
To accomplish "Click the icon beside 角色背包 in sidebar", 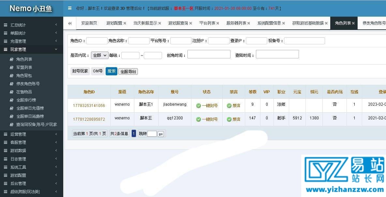I will point(11,76).
